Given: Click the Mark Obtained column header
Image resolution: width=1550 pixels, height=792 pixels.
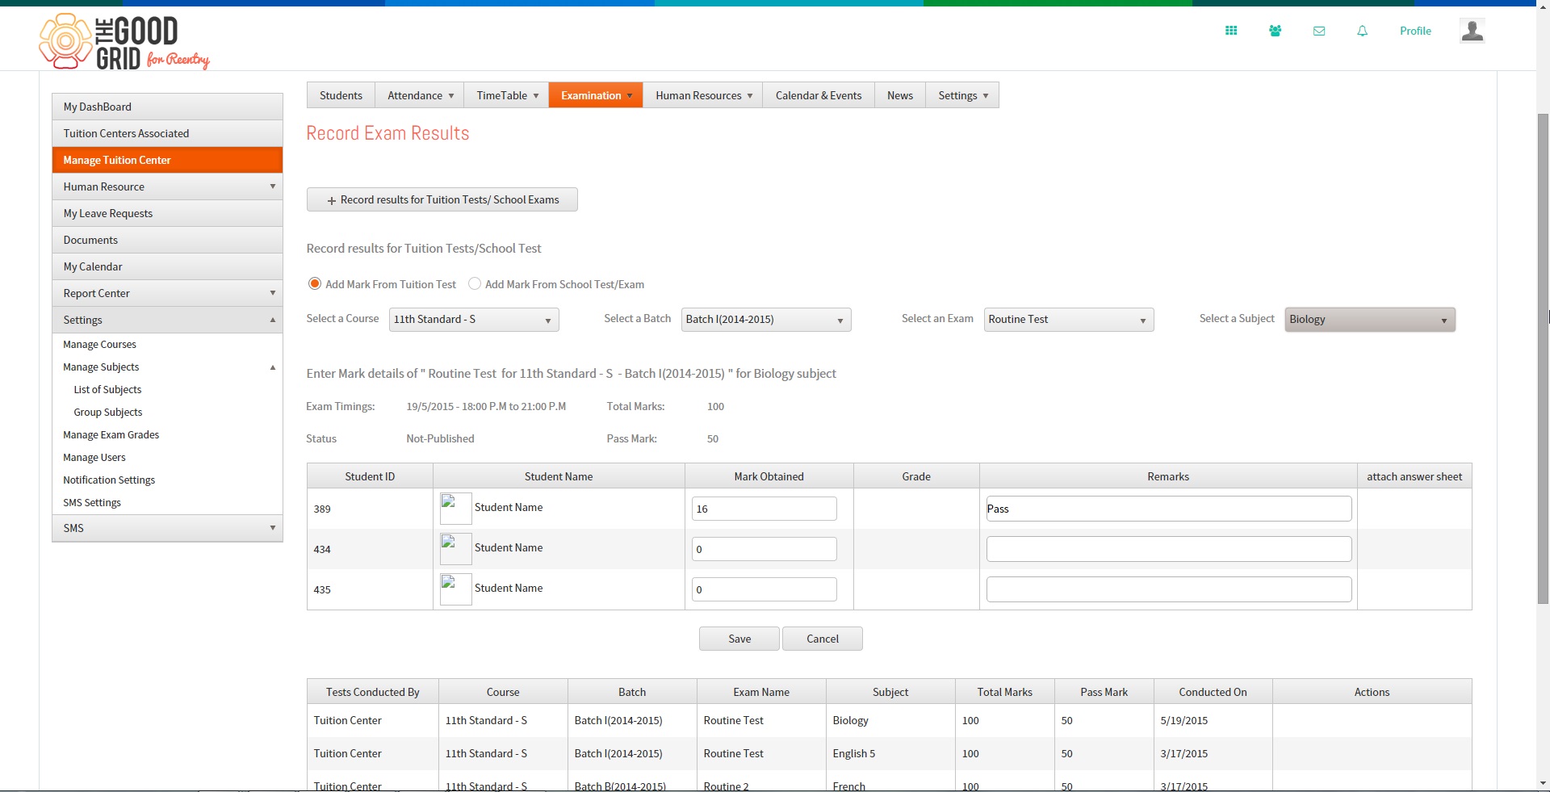Looking at the screenshot, I should point(769,476).
